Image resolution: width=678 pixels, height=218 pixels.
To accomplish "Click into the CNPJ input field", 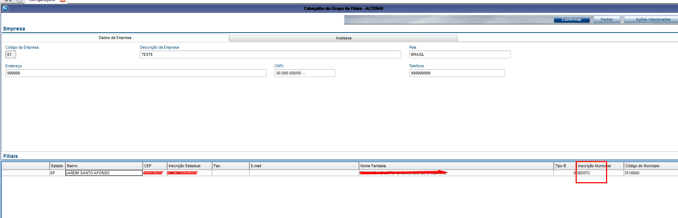I will click(305, 73).
